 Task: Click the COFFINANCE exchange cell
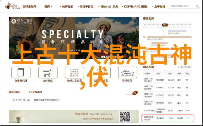(150, 111)
